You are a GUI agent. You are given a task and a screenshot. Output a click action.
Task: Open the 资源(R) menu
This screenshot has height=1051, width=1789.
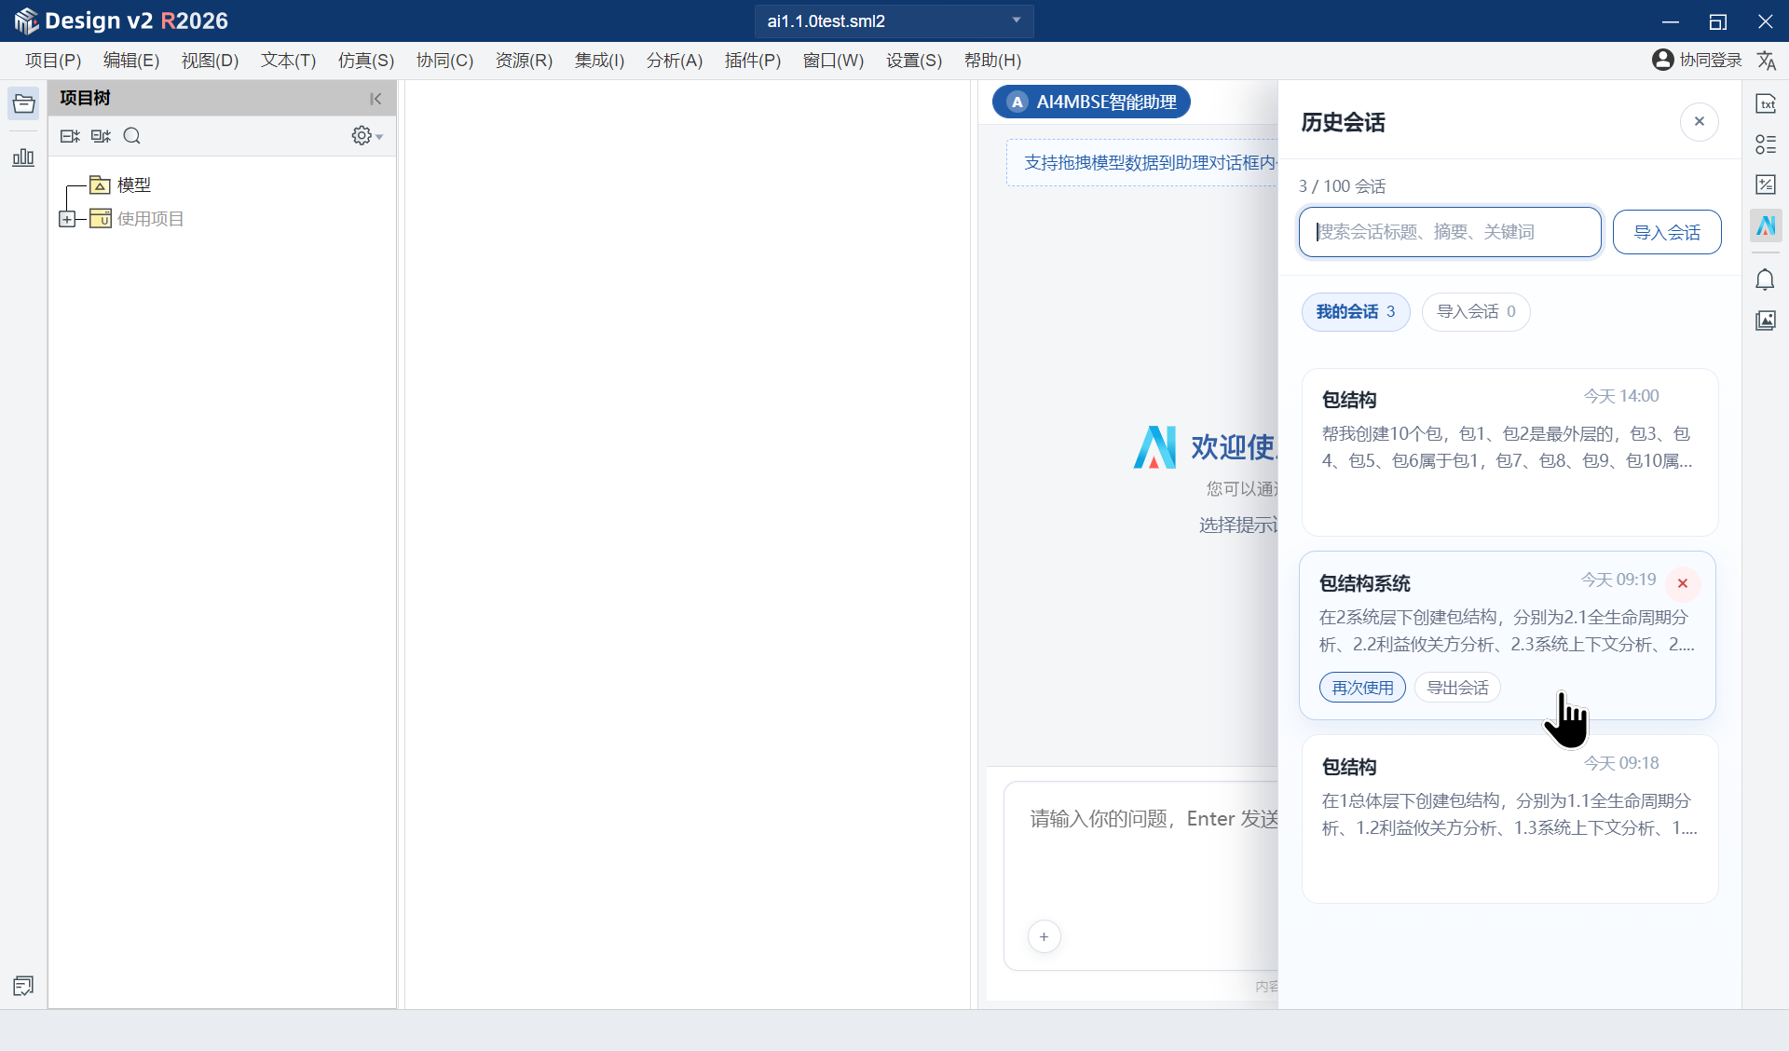[524, 61]
